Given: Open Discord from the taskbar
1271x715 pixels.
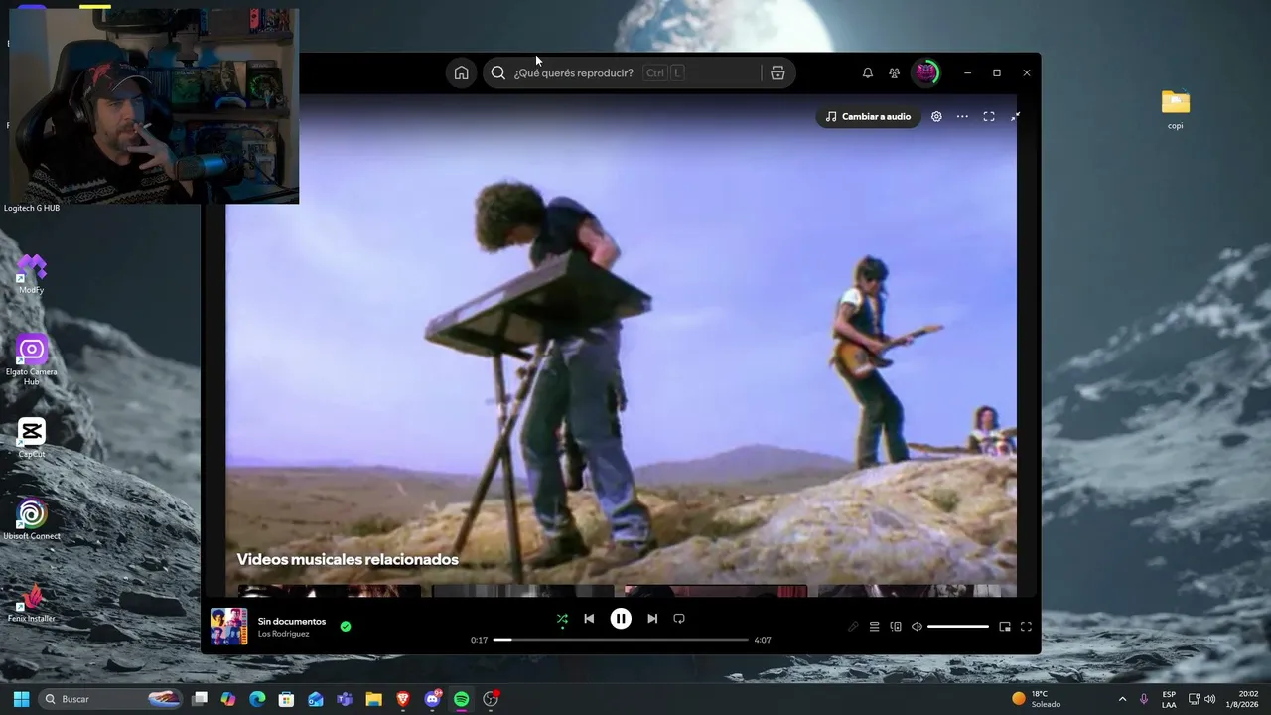Looking at the screenshot, I should (x=432, y=699).
